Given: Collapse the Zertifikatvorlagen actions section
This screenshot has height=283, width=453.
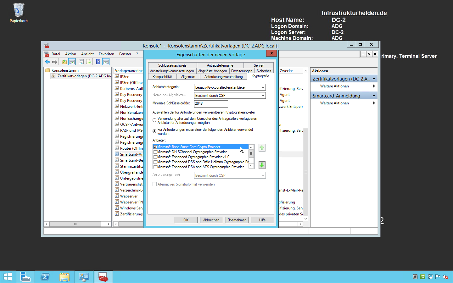Looking at the screenshot, I should [374, 79].
